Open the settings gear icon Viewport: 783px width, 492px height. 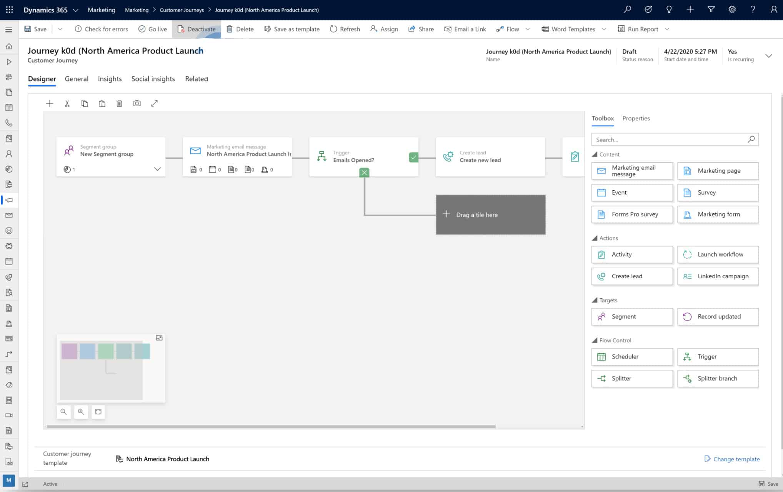pos(732,10)
